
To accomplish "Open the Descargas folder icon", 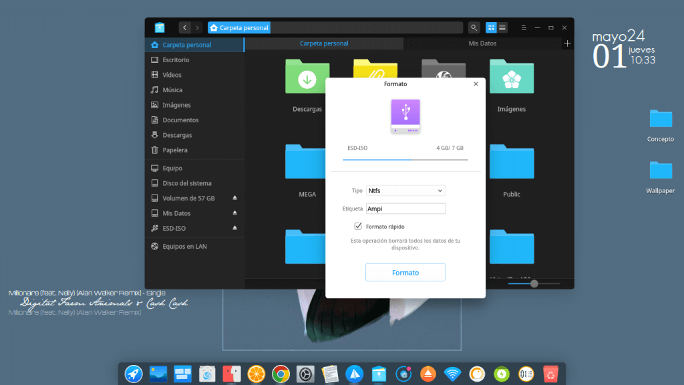I will (307, 77).
